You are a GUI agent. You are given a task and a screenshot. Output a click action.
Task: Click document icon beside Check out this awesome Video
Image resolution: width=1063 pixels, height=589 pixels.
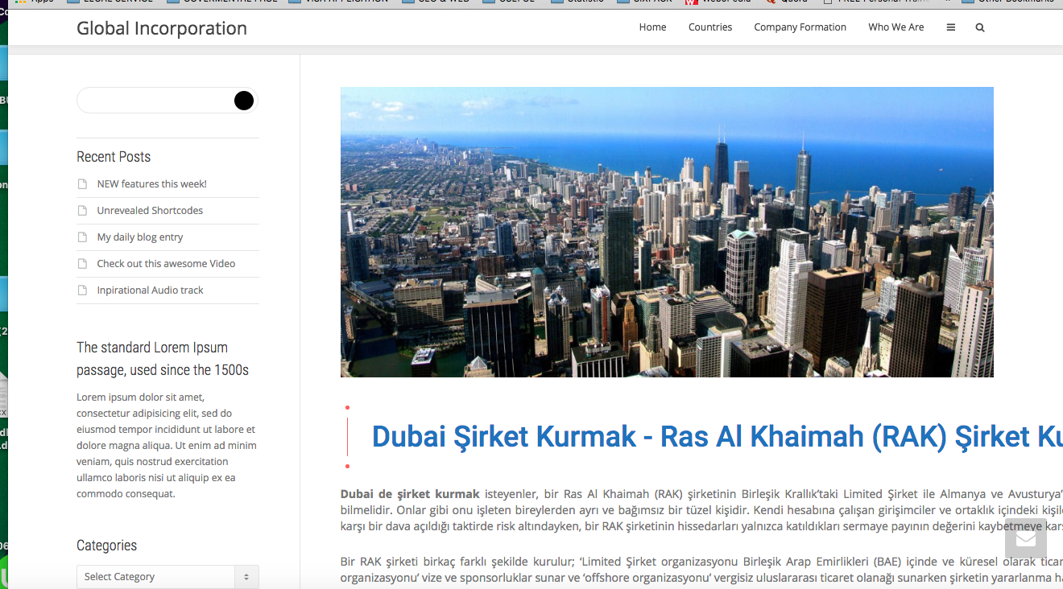[x=82, y=264]
